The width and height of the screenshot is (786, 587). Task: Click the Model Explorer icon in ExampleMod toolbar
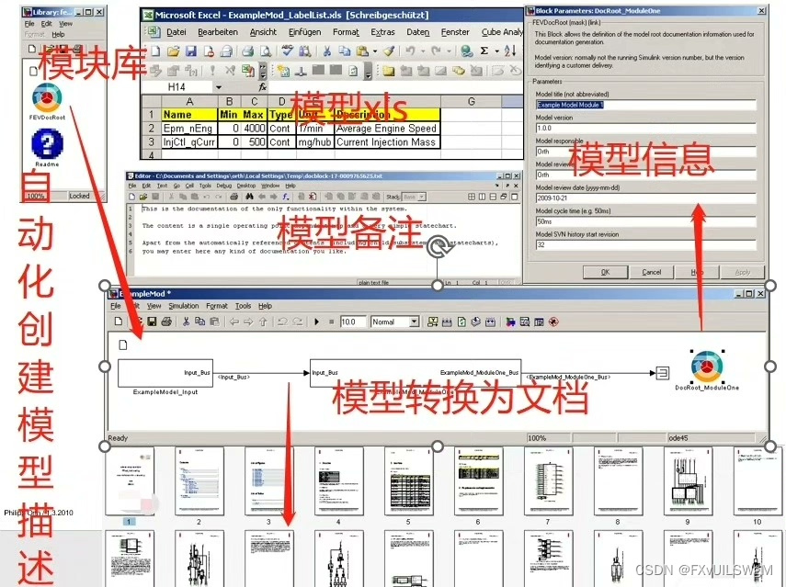(525, 322)
